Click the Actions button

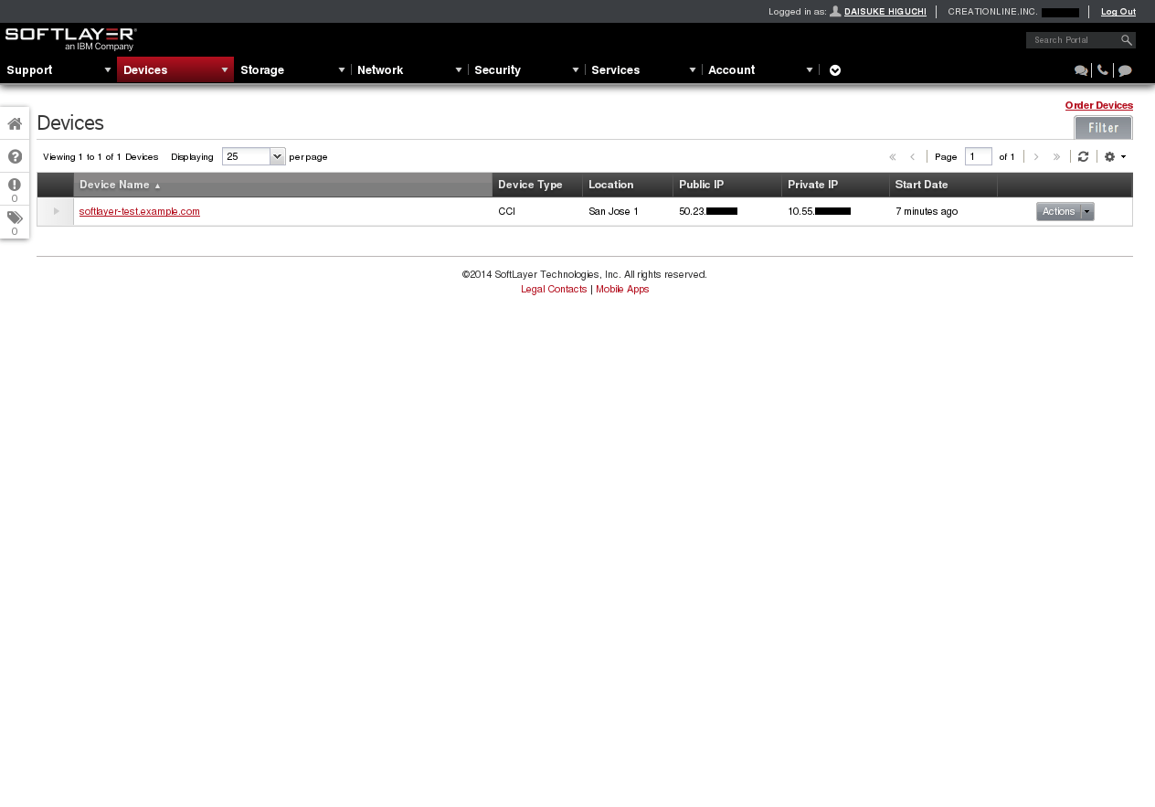(1059, 211)
